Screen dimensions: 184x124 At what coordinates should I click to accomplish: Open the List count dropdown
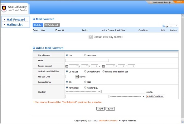click(174, 26)
